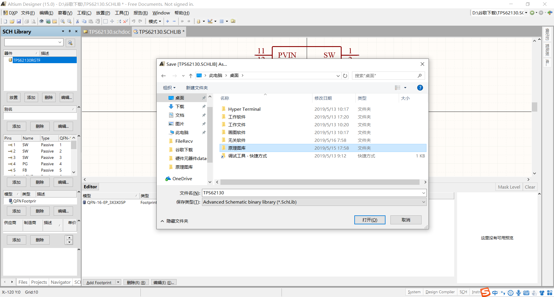Image resolution: width=554 pixels, height=297 pixels.
Task: Expand the address bar path dropdown
Action: coord(338,76)
